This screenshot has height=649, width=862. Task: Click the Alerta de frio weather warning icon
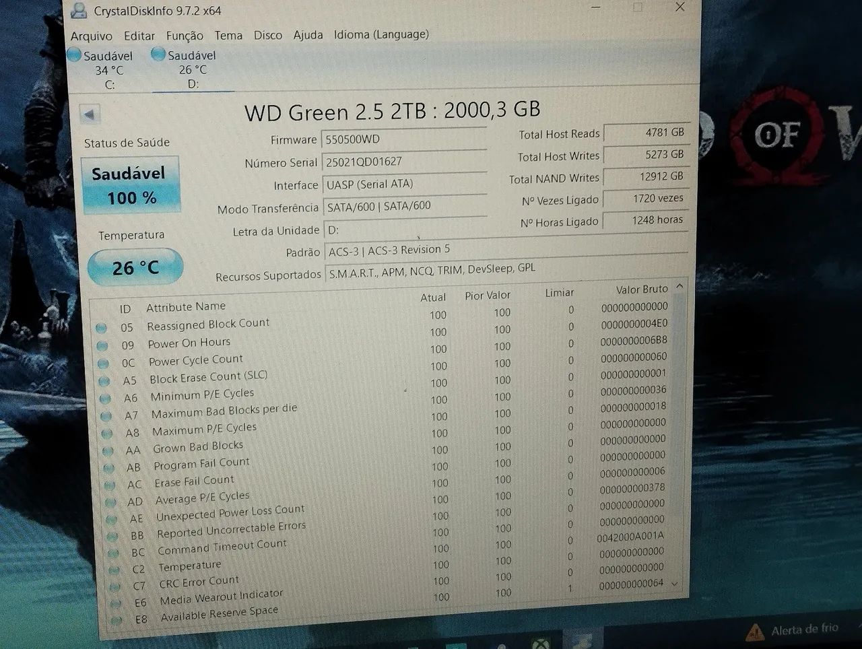click(x=755, y=631)
